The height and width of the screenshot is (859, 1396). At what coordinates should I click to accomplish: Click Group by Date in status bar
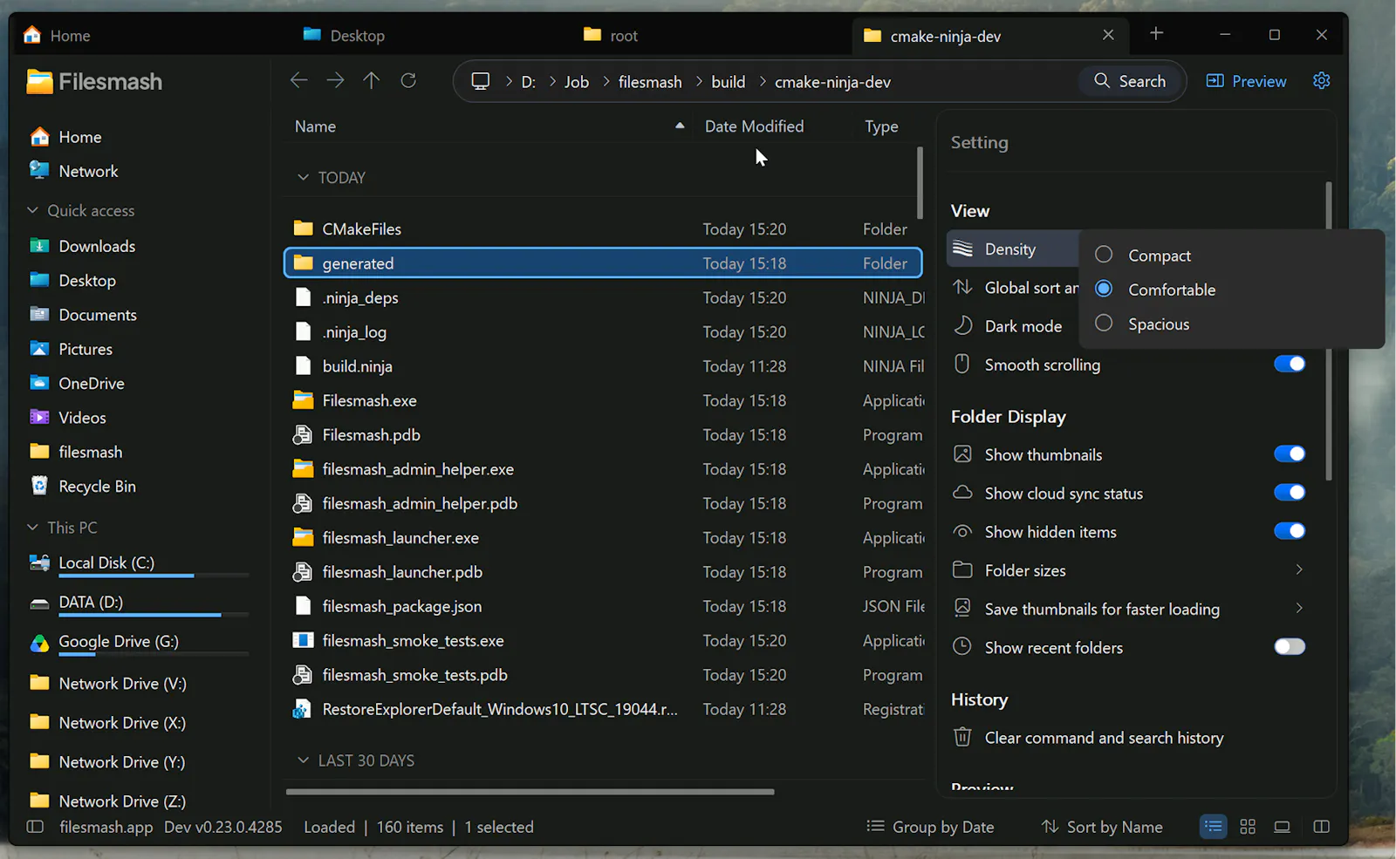(930, 826)
